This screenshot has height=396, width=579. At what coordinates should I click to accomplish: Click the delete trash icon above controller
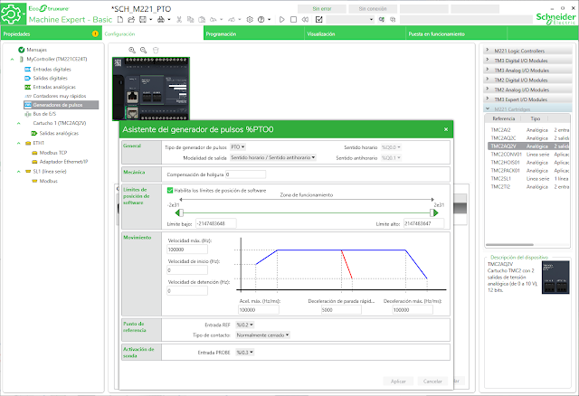pos(156,51)
